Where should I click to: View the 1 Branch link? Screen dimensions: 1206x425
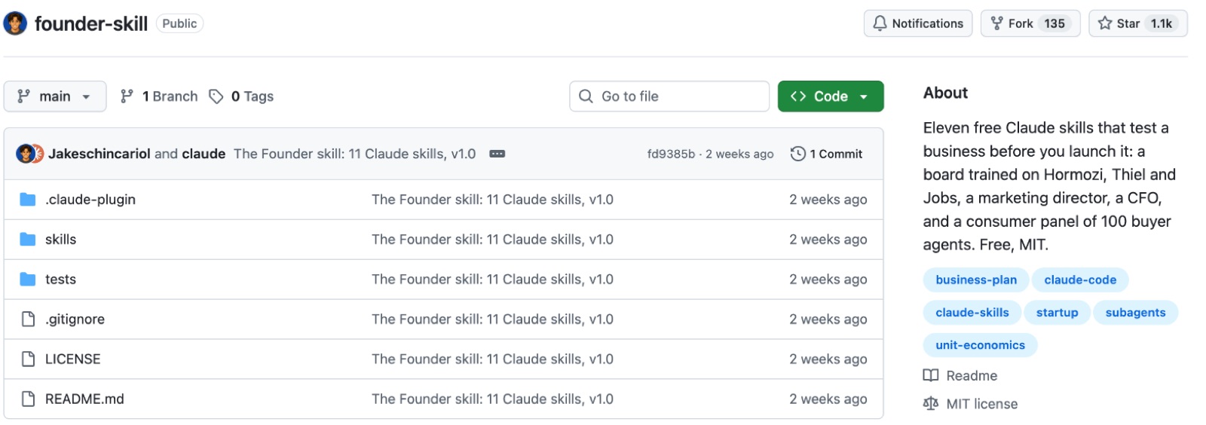(x=159, y=96)
